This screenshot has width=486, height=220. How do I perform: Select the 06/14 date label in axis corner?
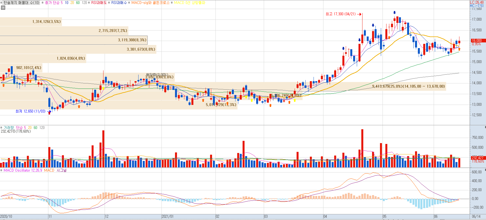[476, 216]
